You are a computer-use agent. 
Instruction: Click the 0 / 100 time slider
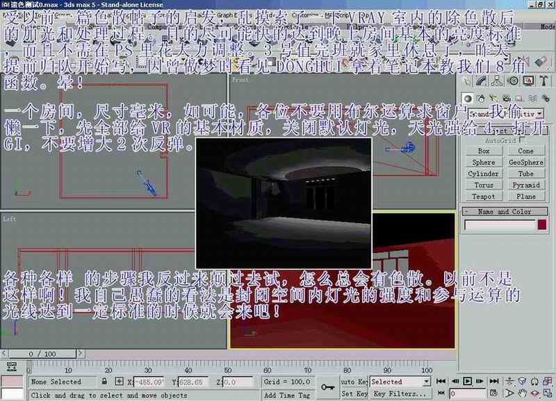[42, 354]
